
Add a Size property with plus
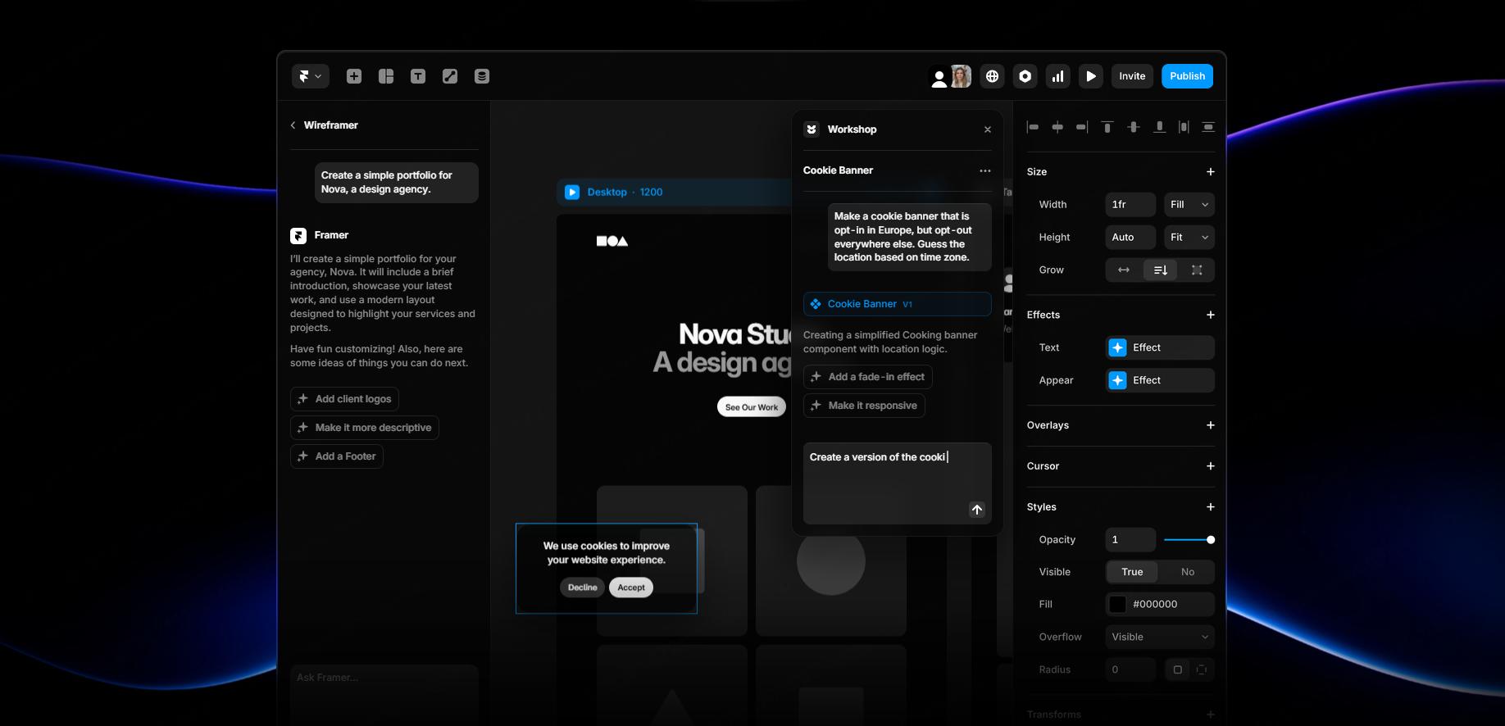pyautogui.click(x=1211, y=172)
